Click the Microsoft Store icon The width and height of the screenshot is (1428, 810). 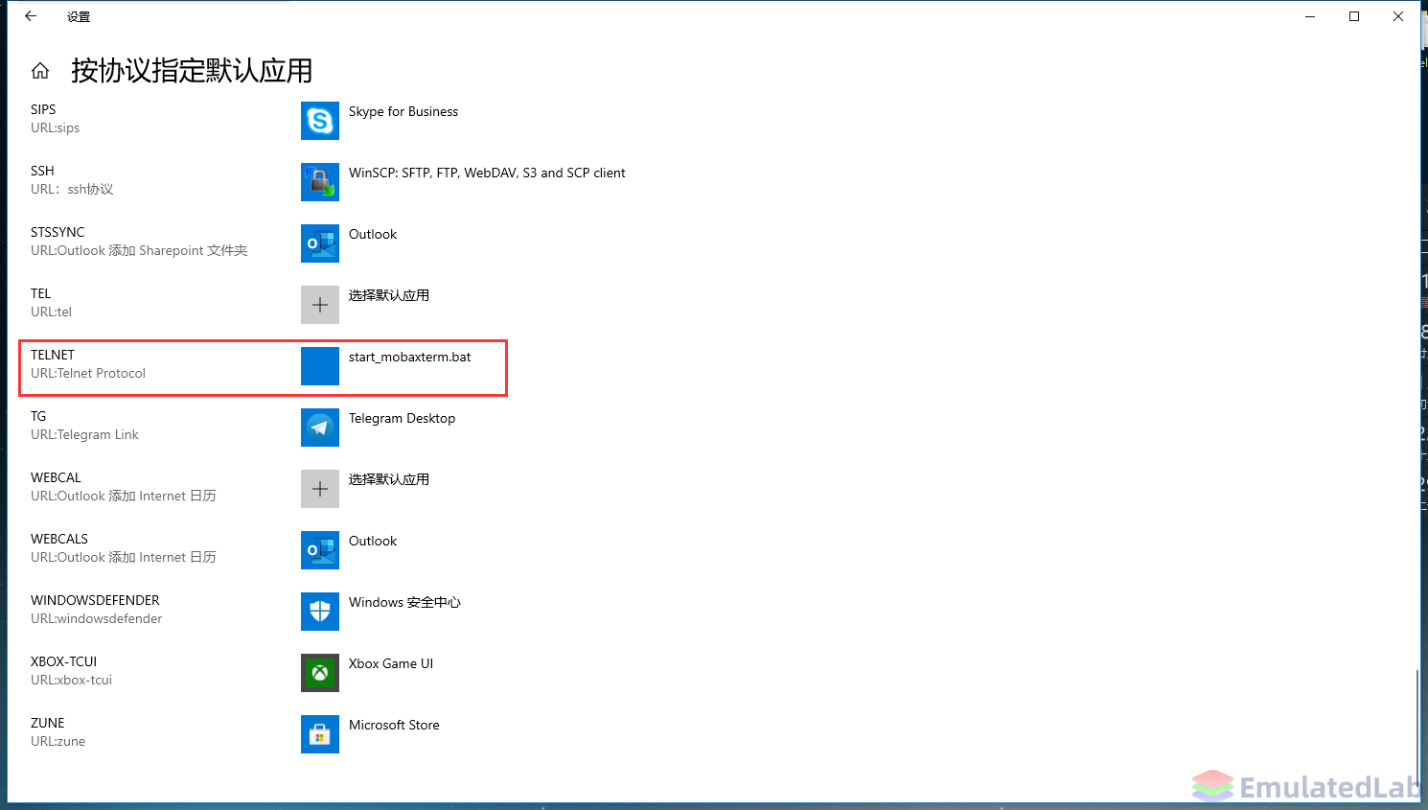(320, 734)
